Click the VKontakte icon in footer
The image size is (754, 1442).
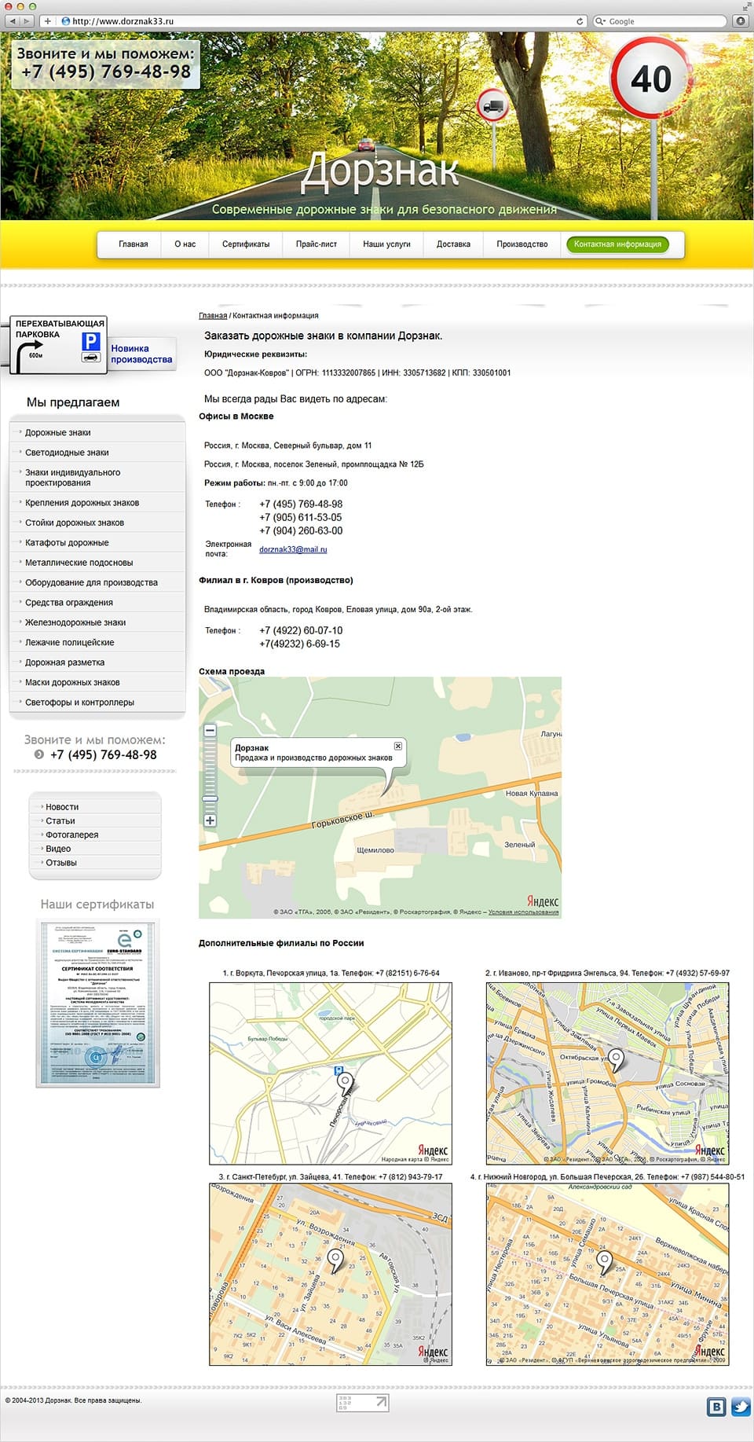click(716, 1407)
